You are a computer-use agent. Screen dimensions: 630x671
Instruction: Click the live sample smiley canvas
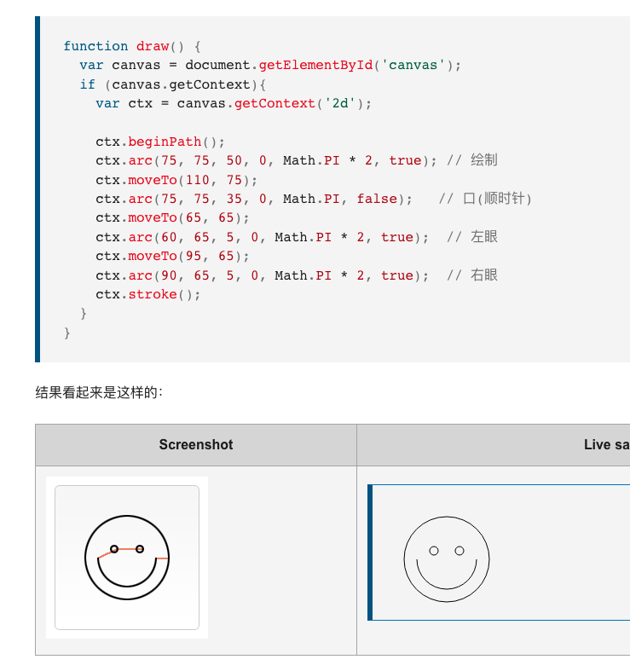tap(499, 552)
